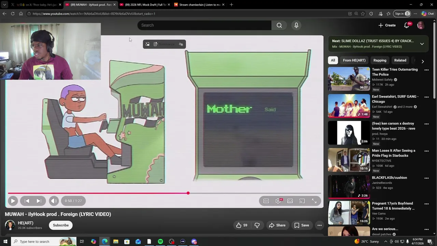Open the Windows Start menu

5,242
